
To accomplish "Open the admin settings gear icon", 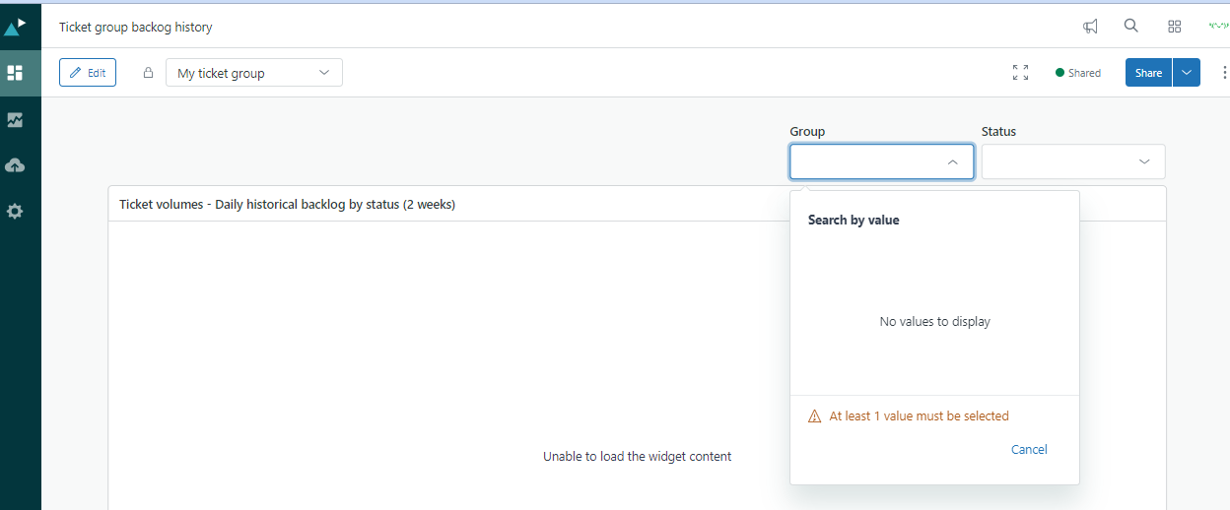I will 15,211.
